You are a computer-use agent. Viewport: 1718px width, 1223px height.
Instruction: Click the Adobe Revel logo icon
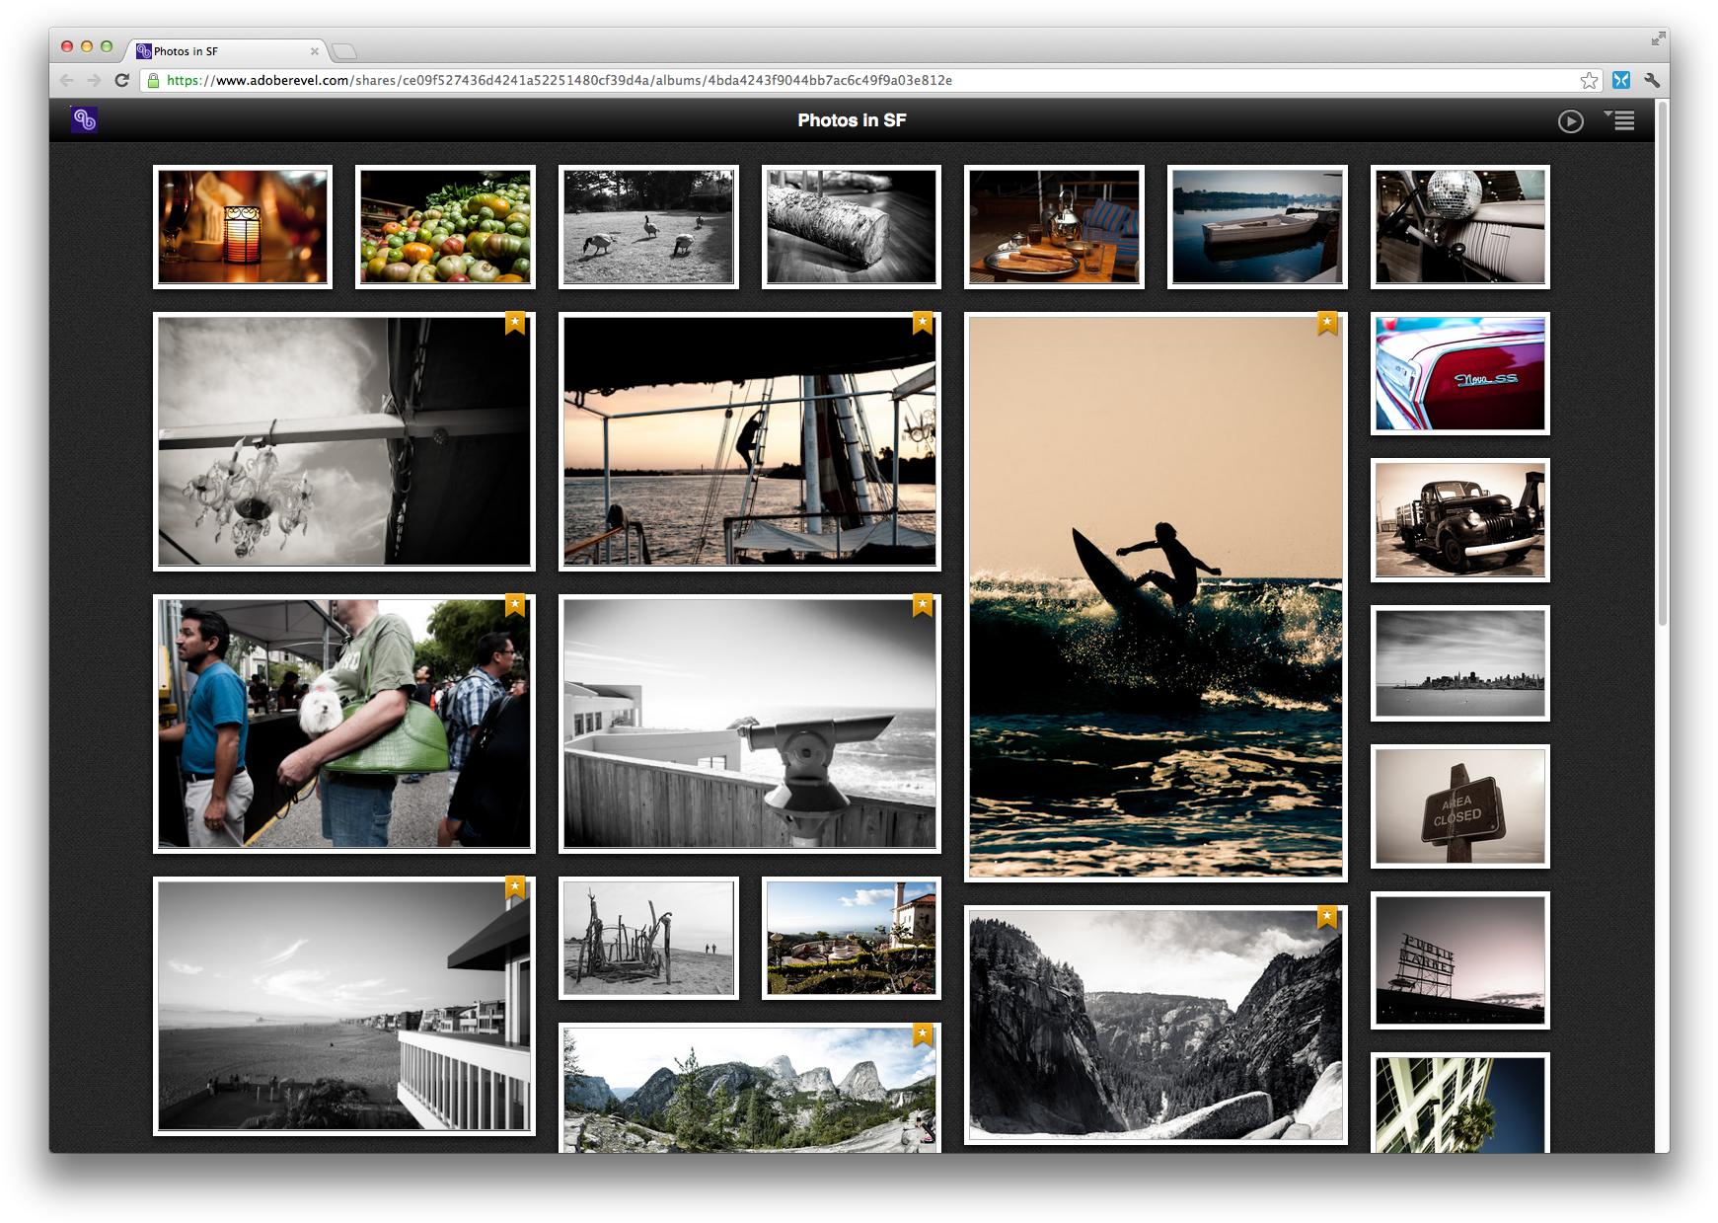coord(84,119)
